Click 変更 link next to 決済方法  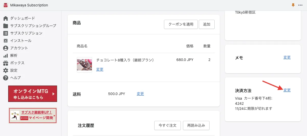pyautogui.click(x=287, y=90)
